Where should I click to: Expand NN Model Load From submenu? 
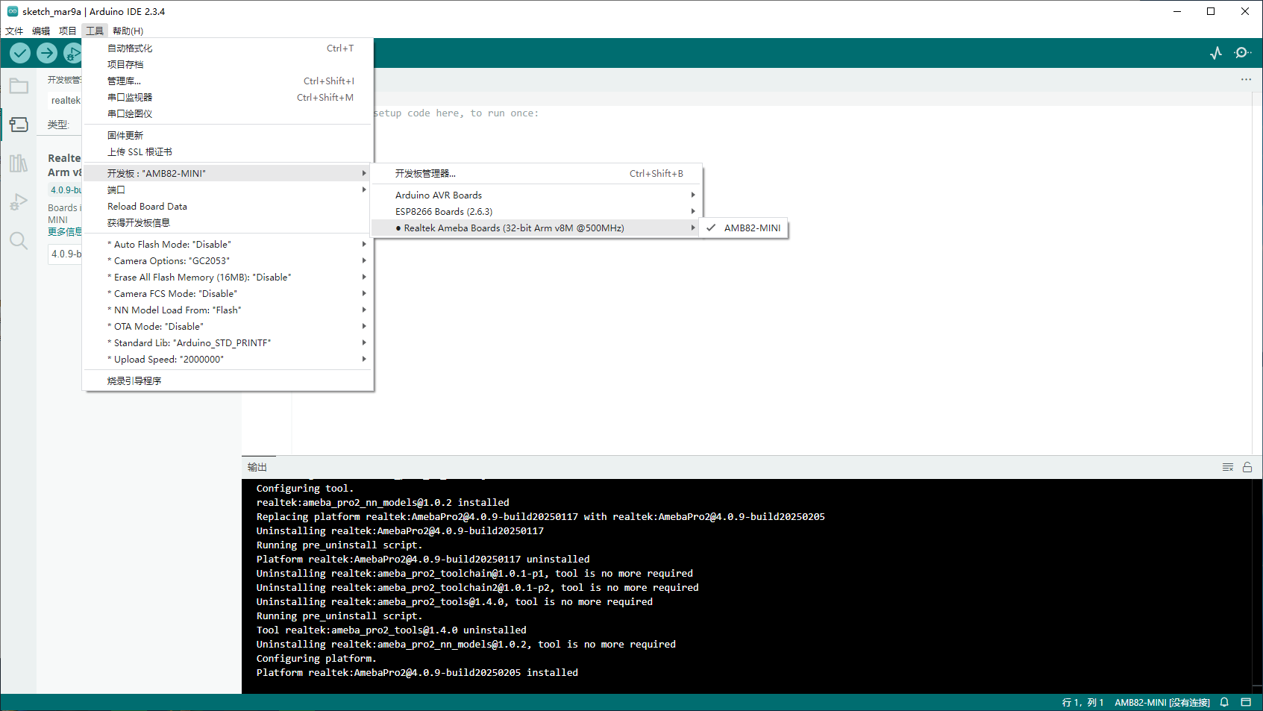click(x=228, y=310)
